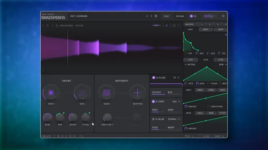This screenshot has width=268, height=150.
Task: Toggle the Smoothing control
Action: click(209, 107)
